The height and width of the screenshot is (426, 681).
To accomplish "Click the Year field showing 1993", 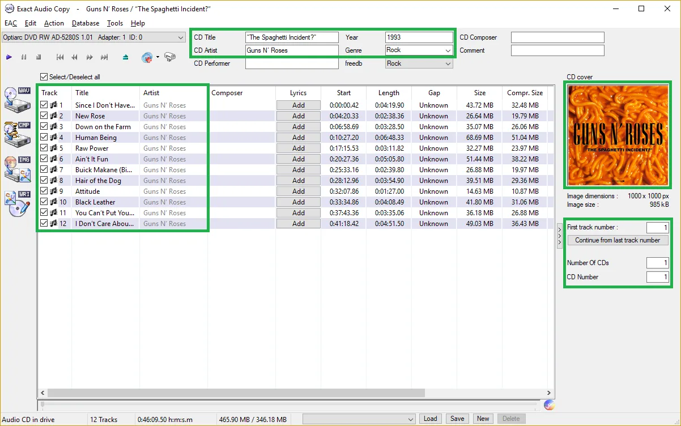I will click(419, 37).
